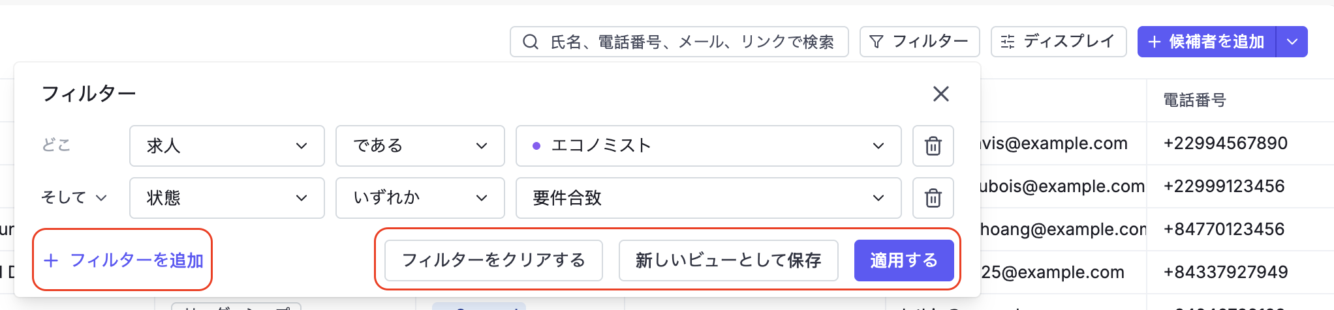Click the magnifier icon in search field
This screenshot has width=1334, height=310.
click(531, 42)
